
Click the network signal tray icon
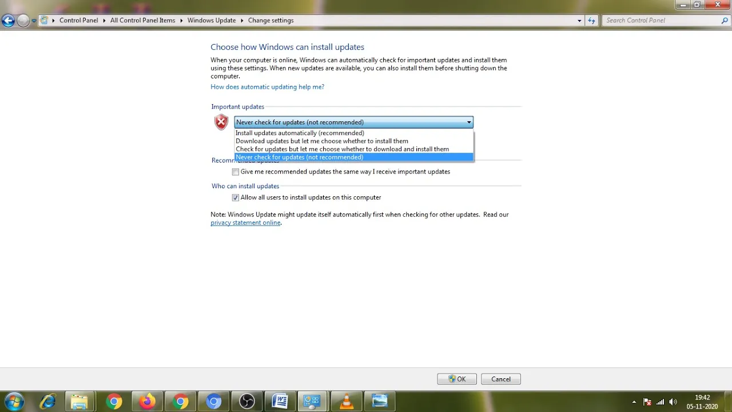pos(661,402)
